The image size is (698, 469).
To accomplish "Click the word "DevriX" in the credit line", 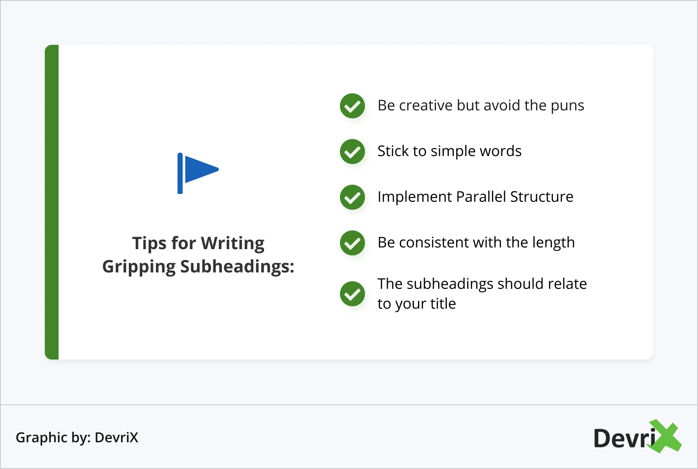I will coord(116,438).
